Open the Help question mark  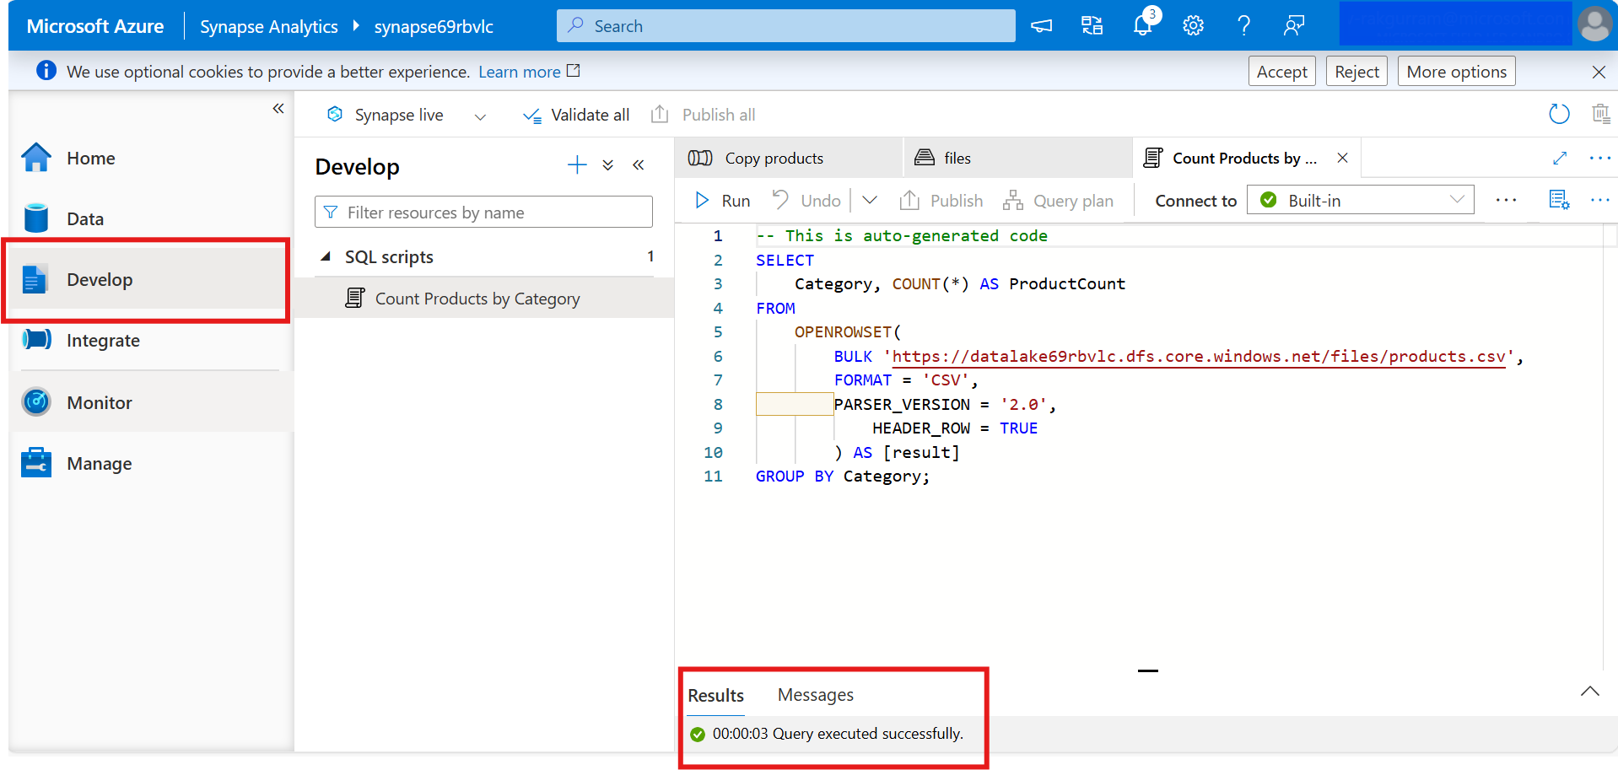(1243, 26)
